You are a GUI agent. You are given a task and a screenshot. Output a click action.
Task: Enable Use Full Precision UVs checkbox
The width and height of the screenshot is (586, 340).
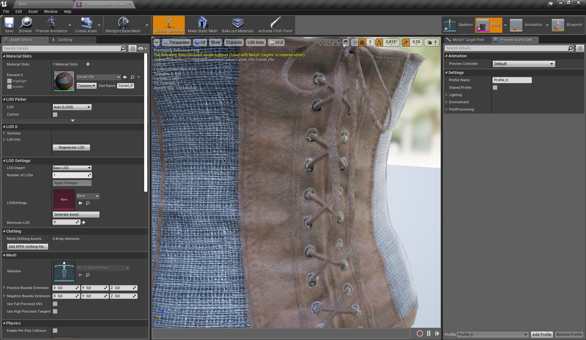point(55,304)
